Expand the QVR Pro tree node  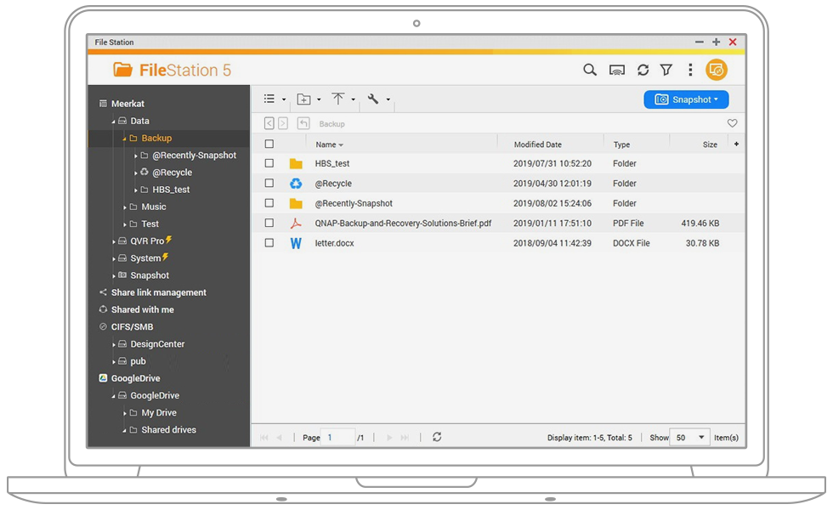tap(114, 241)
